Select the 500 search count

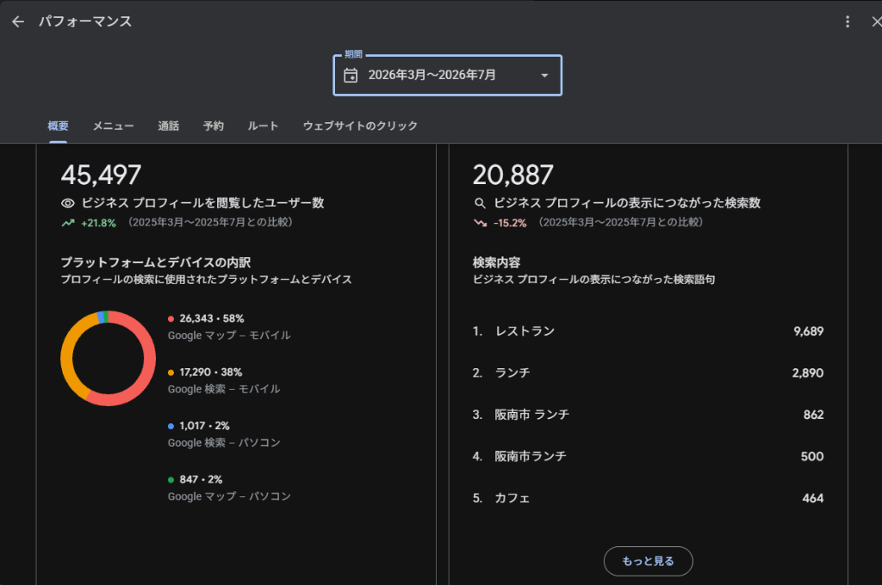point(812,456)
